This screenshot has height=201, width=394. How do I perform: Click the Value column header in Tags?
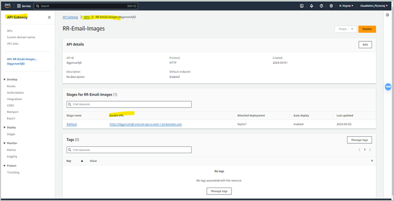click(93, 161)
